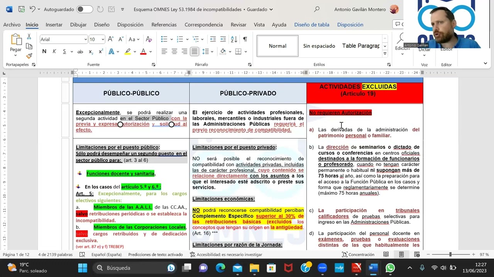Open the font name dropdown (Arial)
Image resolution: width=494 pixels, height=277 pixels.
coord(85,39)
